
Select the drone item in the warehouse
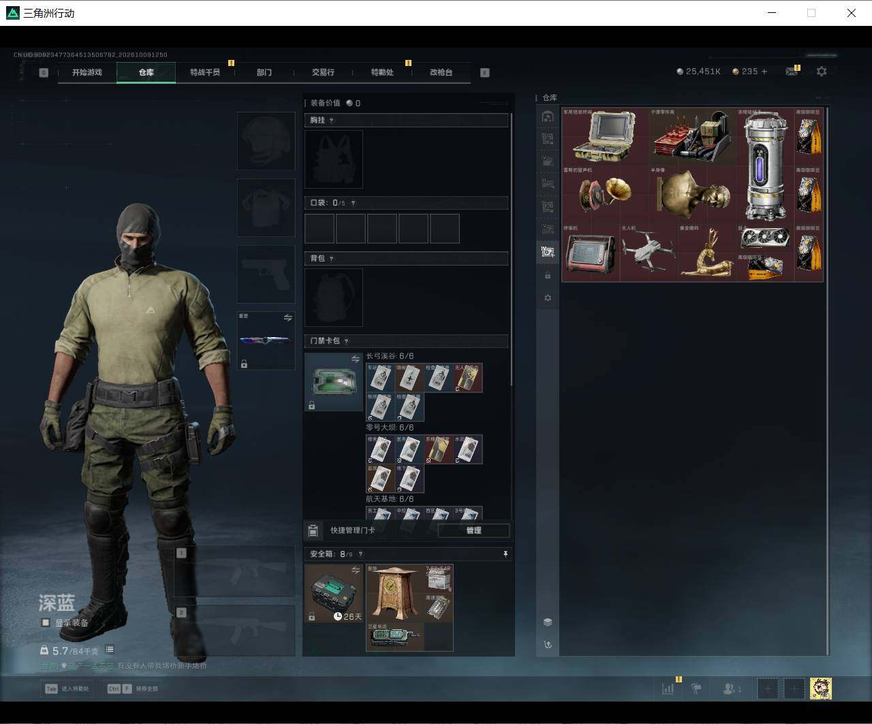(649, 253)
